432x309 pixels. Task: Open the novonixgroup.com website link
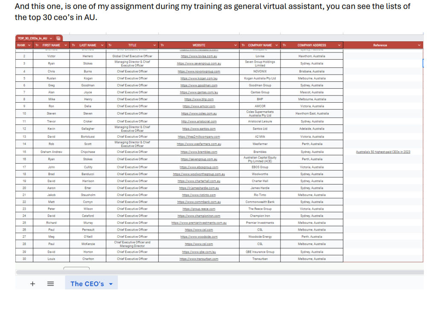coord(198,72)
